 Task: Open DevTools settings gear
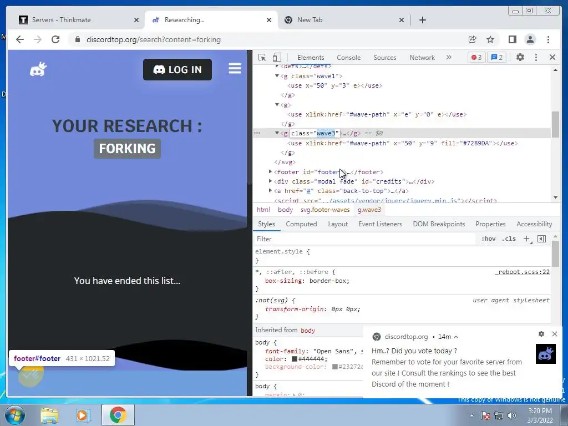tap(520, 57)
